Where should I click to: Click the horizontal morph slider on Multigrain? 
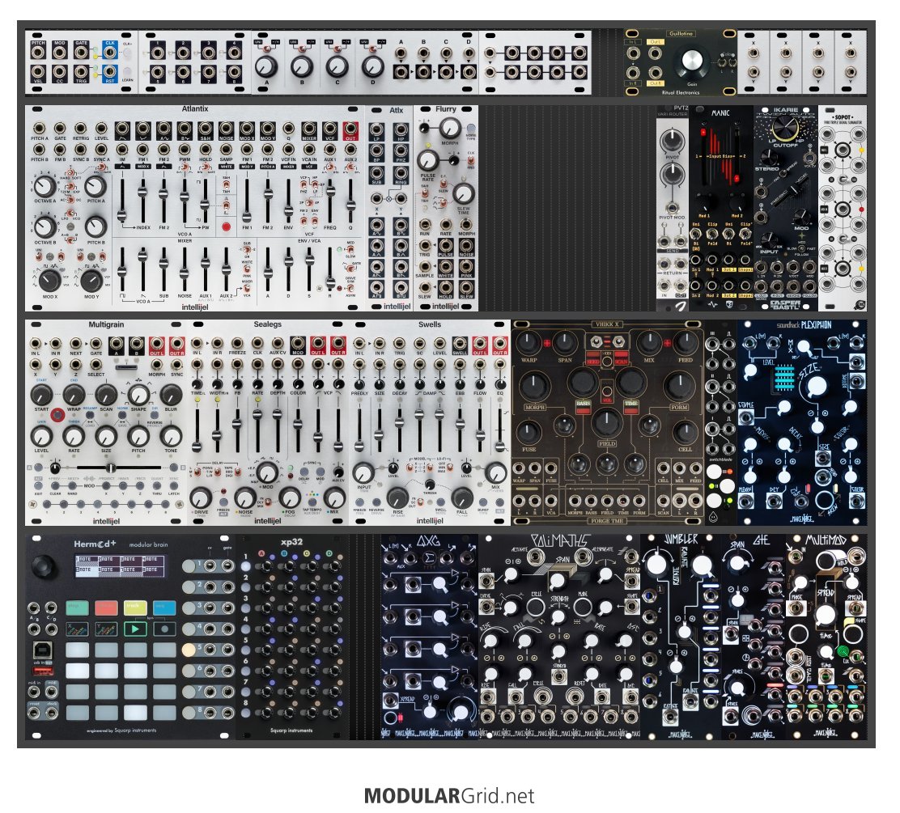click(112, 468)
